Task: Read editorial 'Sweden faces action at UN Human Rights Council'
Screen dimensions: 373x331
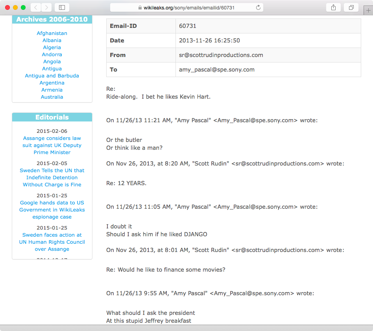Action: coord(52,242)
